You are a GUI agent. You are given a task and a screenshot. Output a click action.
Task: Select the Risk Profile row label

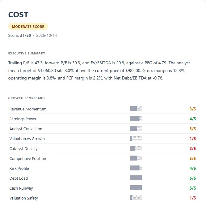[x=19, y=168]
